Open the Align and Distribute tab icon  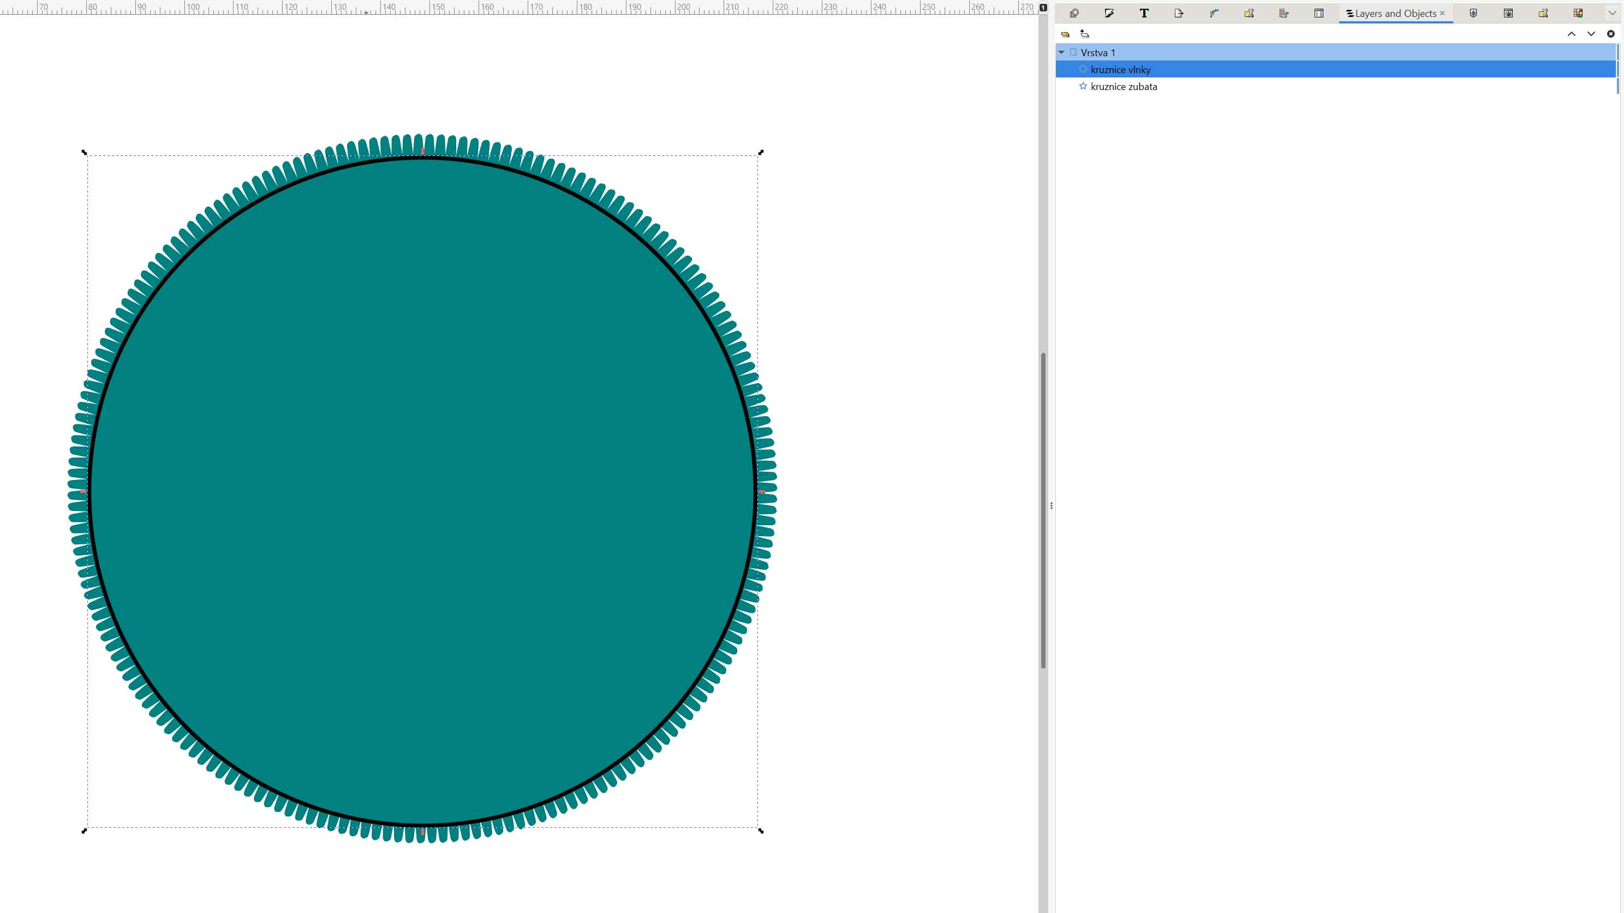coord(1283,13)
